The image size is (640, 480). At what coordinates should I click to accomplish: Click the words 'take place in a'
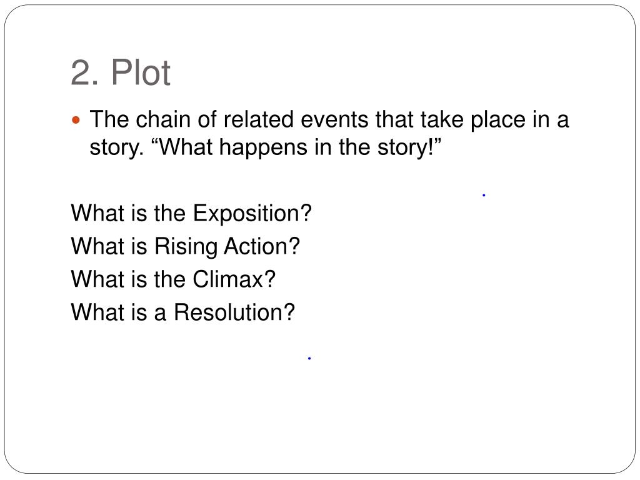pos(495,119)
